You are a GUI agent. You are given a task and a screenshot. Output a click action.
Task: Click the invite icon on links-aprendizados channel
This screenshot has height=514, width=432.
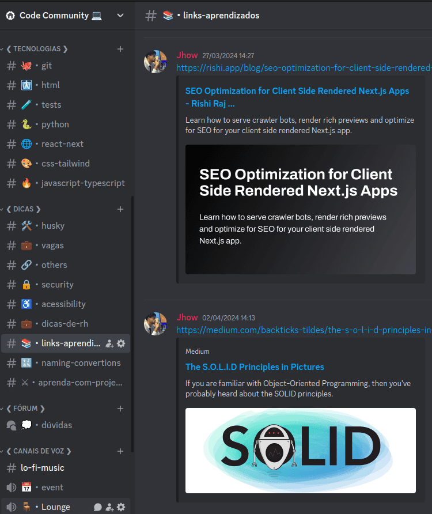coord(109,343)
